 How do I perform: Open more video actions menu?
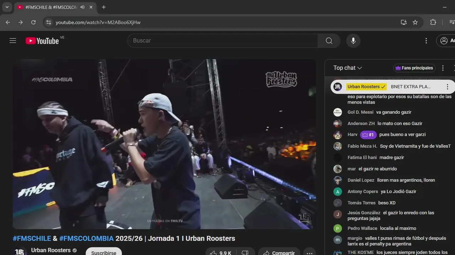tap(310, 253)
